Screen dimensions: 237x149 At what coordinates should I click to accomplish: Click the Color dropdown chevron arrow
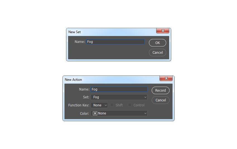tap(145, 113)
